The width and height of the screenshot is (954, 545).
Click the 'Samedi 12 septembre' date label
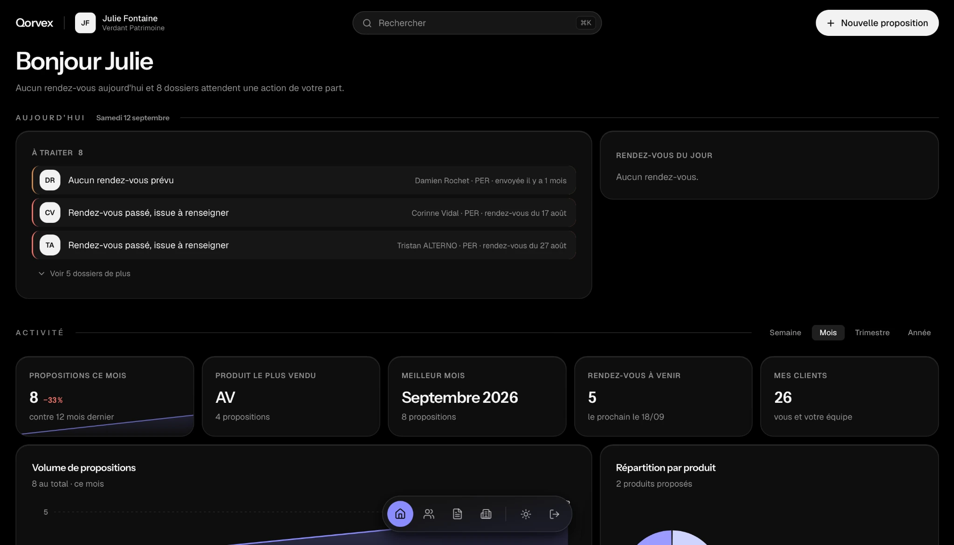133,117
